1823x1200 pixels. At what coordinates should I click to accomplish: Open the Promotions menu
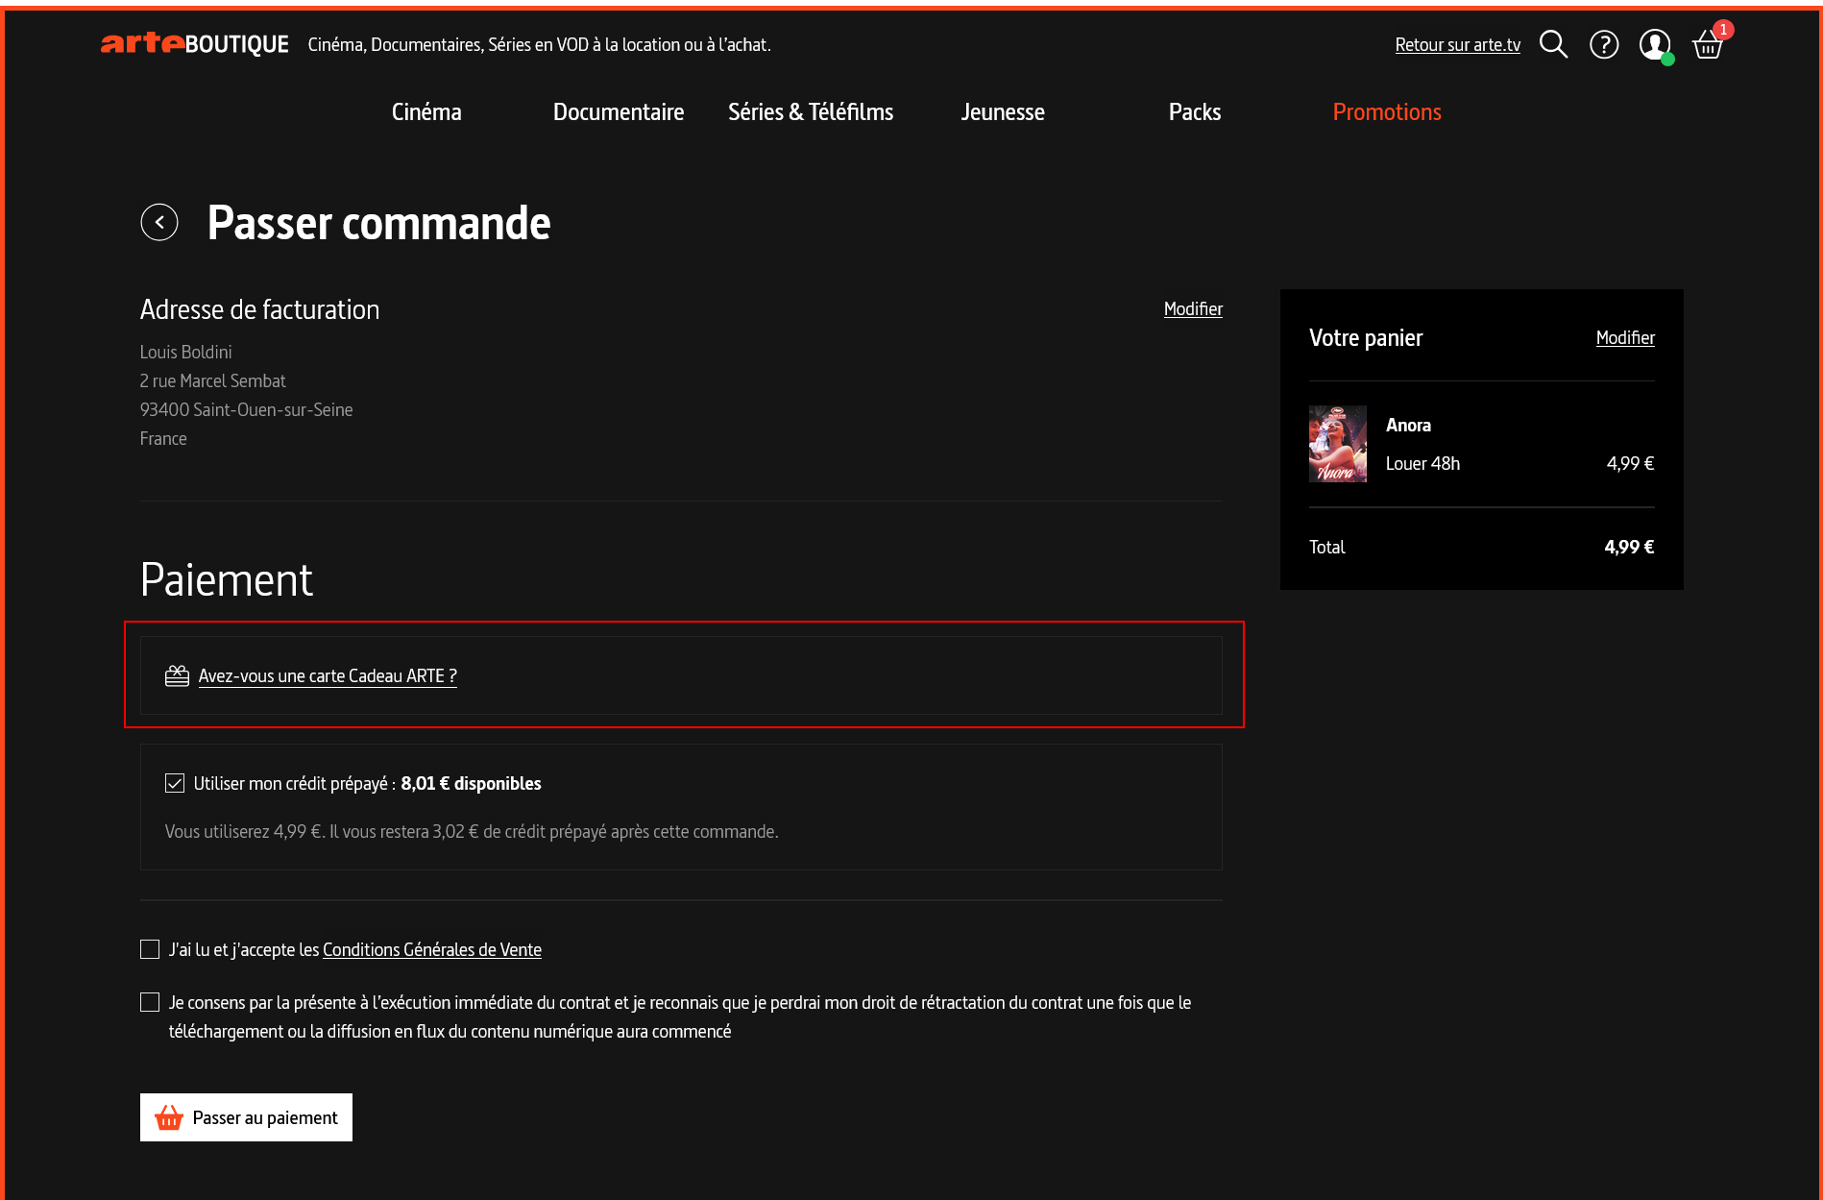coord(1387,111)
